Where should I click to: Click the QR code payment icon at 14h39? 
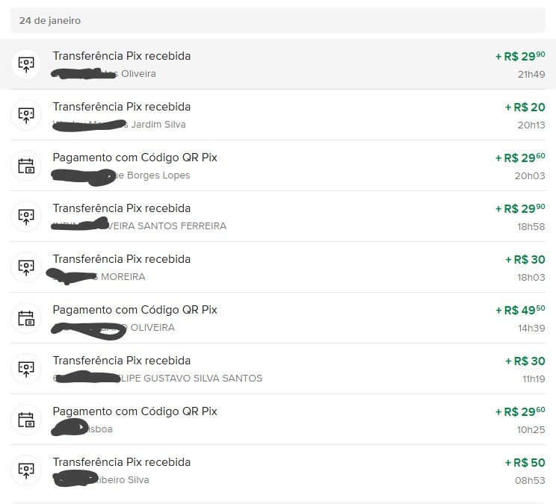[x=26, y=317]
